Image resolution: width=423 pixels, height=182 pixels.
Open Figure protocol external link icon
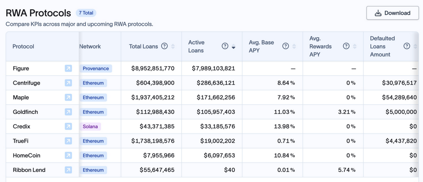pos(68,68)
